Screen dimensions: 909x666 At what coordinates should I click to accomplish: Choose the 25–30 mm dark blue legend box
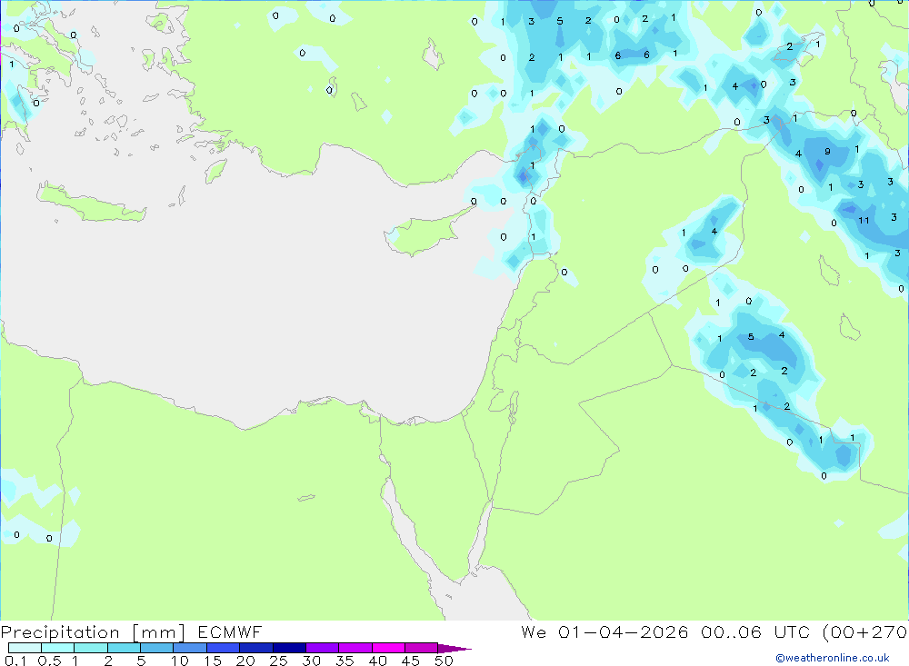[289, 648]
